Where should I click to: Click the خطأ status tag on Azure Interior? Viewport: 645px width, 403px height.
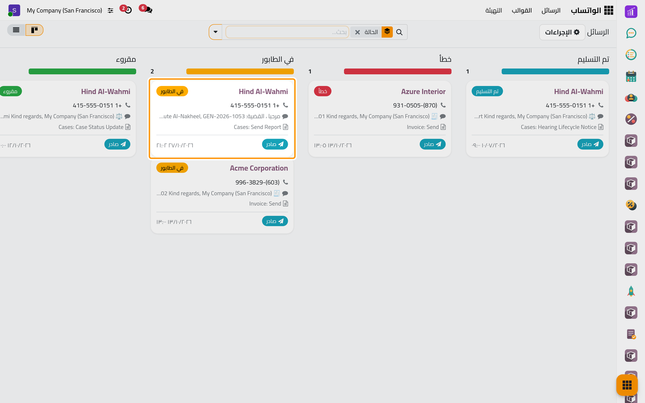click(322, 91)
